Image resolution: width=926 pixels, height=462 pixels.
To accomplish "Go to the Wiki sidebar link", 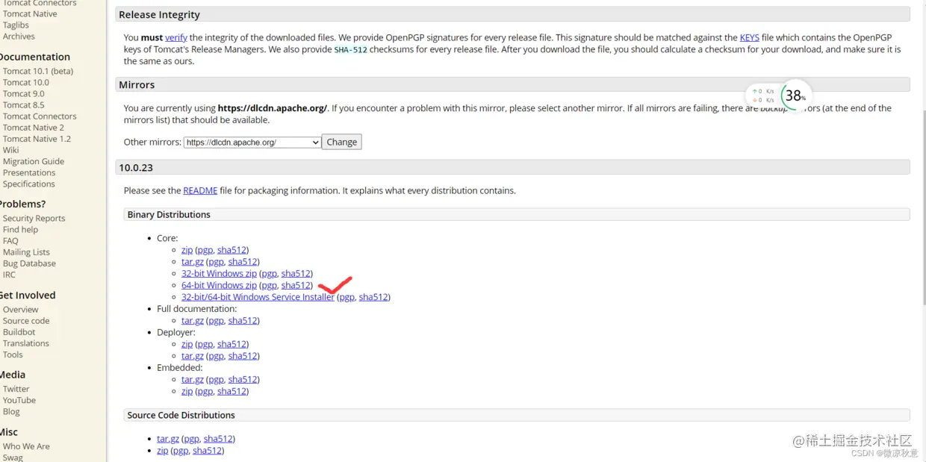I will [11, 150].
